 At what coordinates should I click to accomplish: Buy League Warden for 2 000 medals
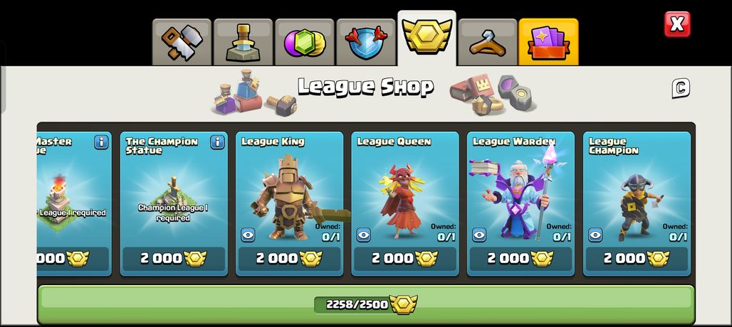point(521,259)
